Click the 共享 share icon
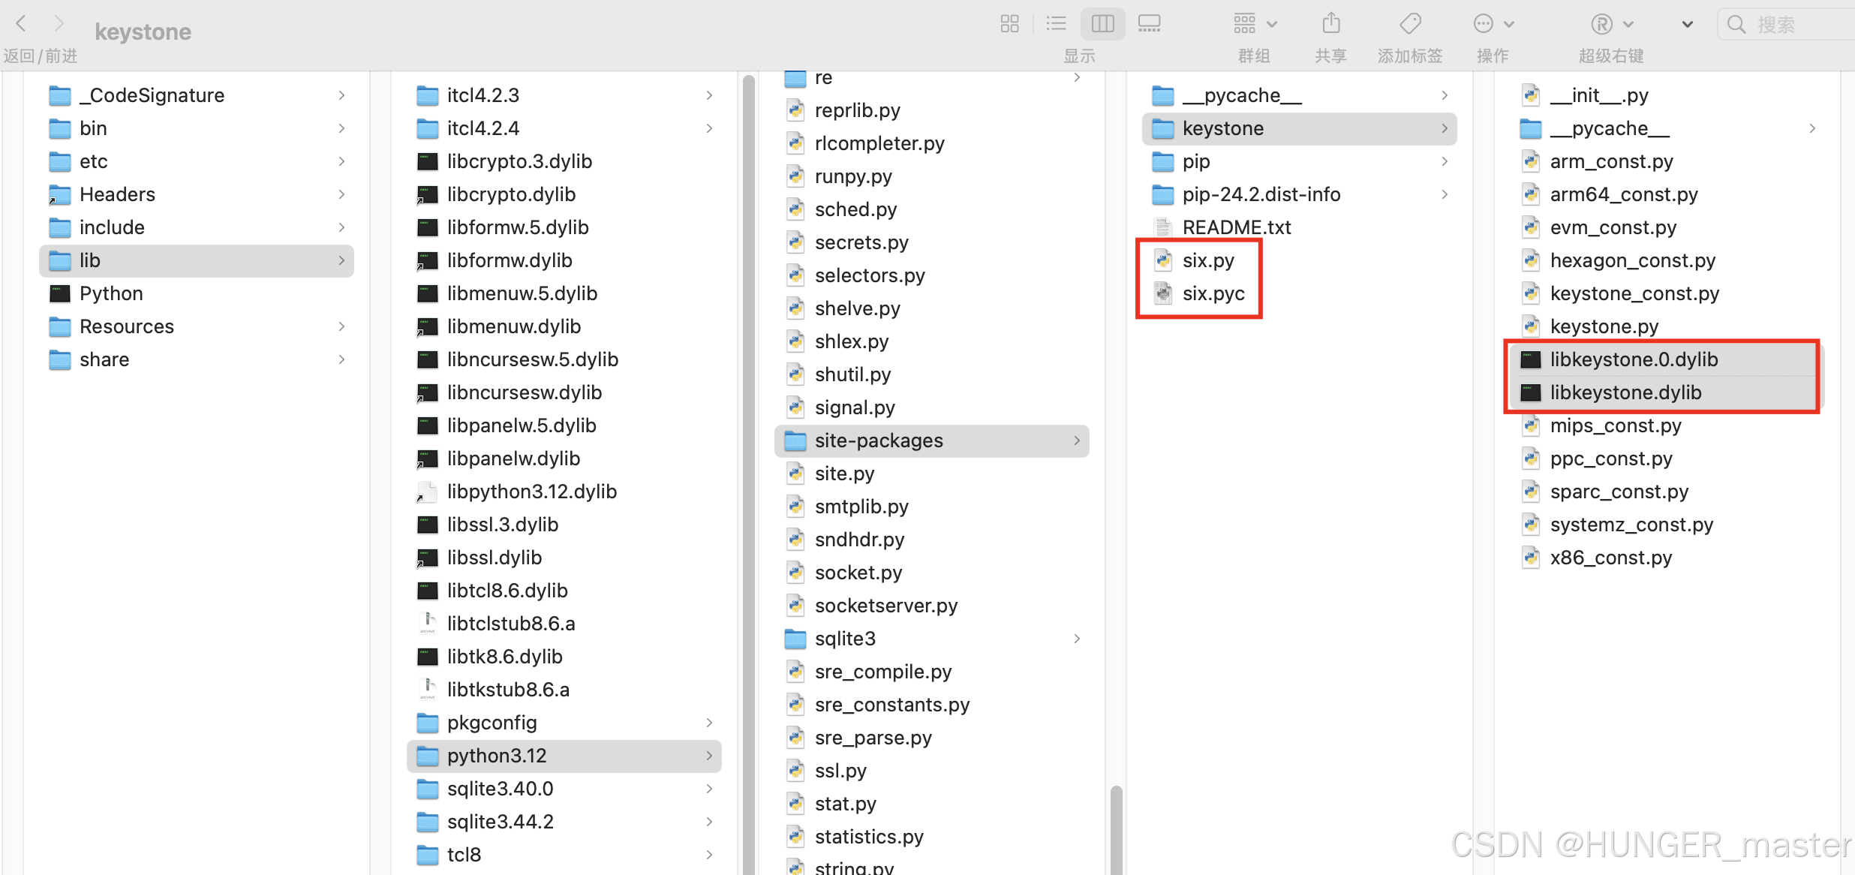 click(1330, 23)
